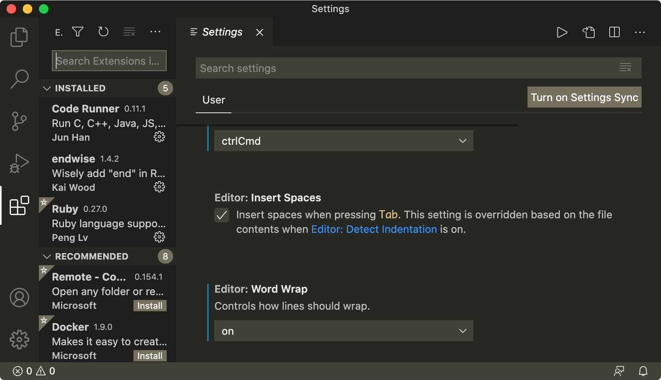Split the editor to the right
This screenshot has height=380, width=661.
coord(614,32)
